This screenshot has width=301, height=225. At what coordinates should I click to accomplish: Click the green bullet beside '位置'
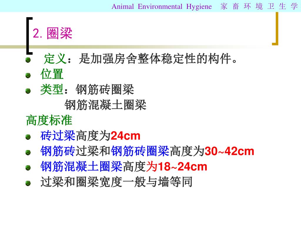[28, 76]
